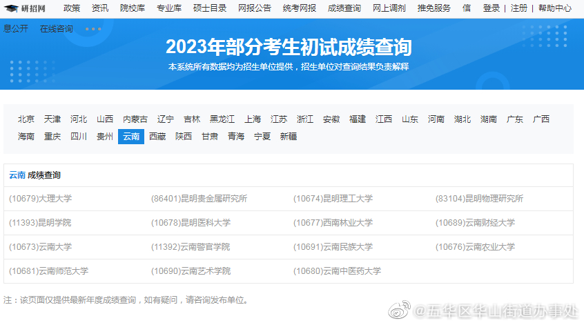
Task: Select 山西 province tab
Action: tap(105, 119)
